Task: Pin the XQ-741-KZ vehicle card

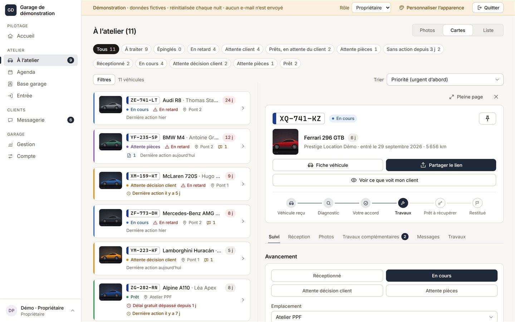Action: 487,118
